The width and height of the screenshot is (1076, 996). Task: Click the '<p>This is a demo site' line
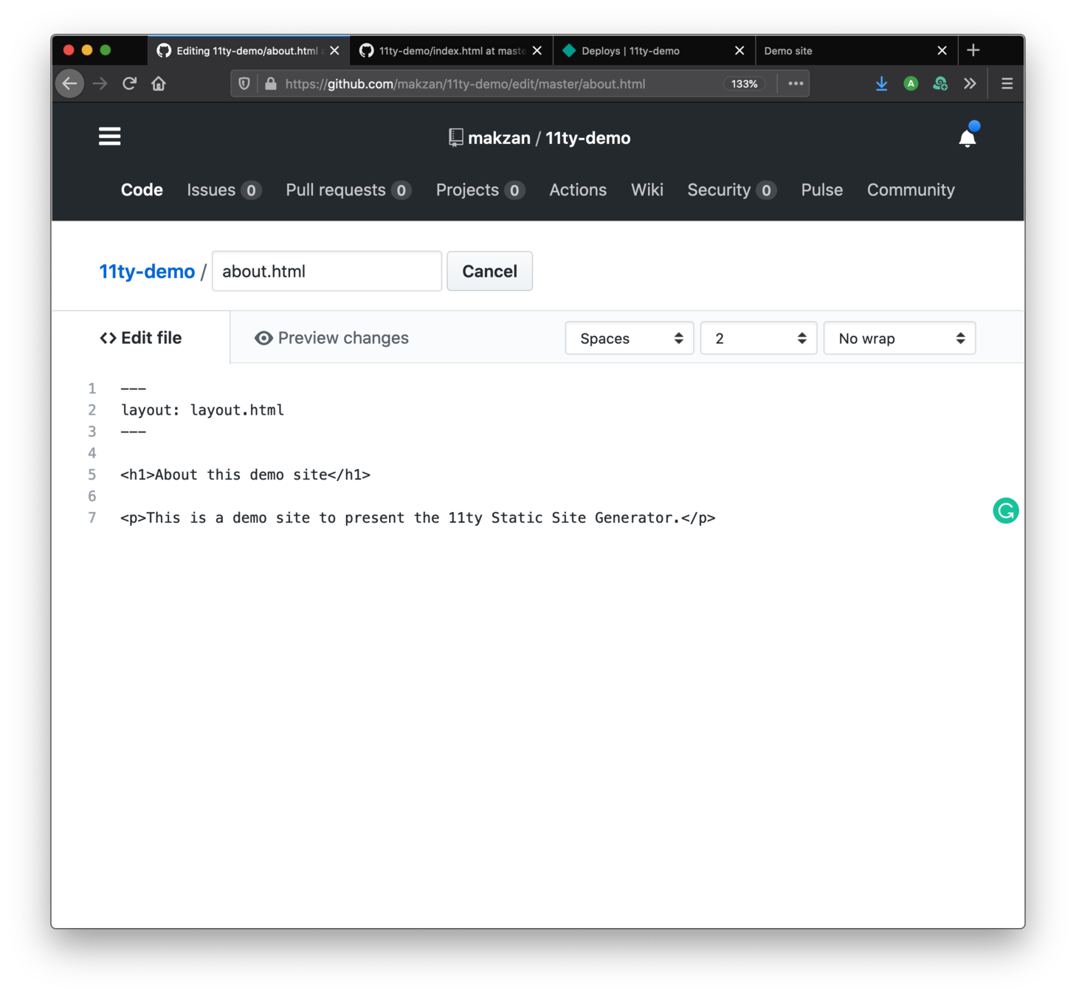pos(418,518)
